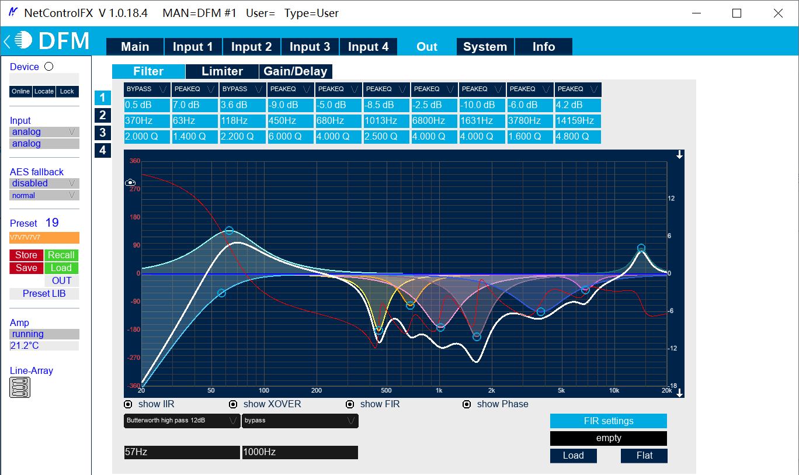Click the back chevron beside DFM logo
The image size is (799, 475).
pyautogui.click(x=6, y=41)
